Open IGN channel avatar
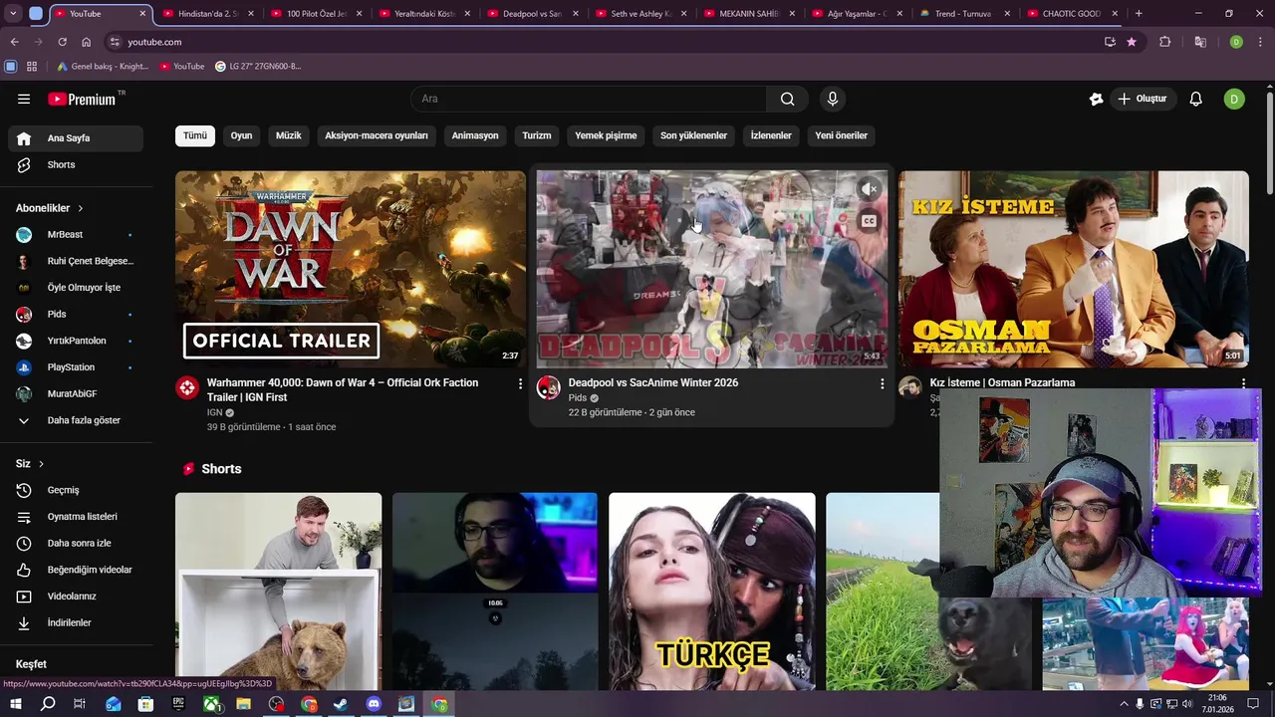Viewport: 1275px width, 717px height. click(x=187, y=388)
